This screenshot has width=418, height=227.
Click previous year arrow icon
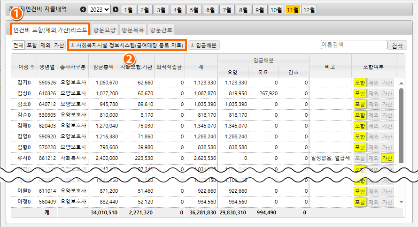pos(84,9)
